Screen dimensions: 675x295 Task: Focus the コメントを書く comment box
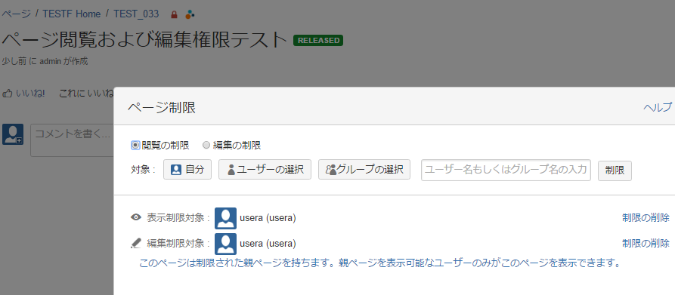tap(72, 140)
